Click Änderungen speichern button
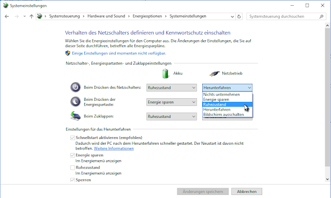The width and height of the screenshot is (331, 198). pos(203,191)
